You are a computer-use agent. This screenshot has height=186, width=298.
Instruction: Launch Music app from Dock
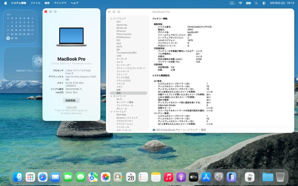point(168,177)
